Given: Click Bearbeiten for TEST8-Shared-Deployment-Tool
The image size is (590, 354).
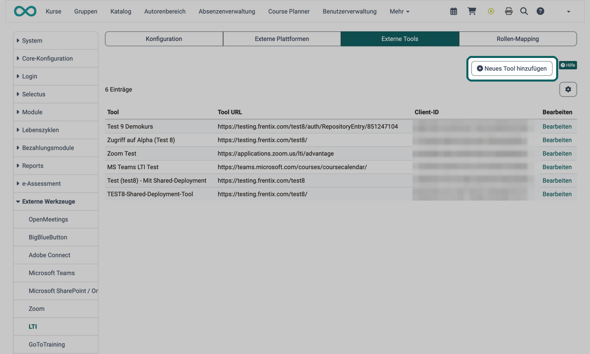Looking at the screenshot, I should click(557, 194).
